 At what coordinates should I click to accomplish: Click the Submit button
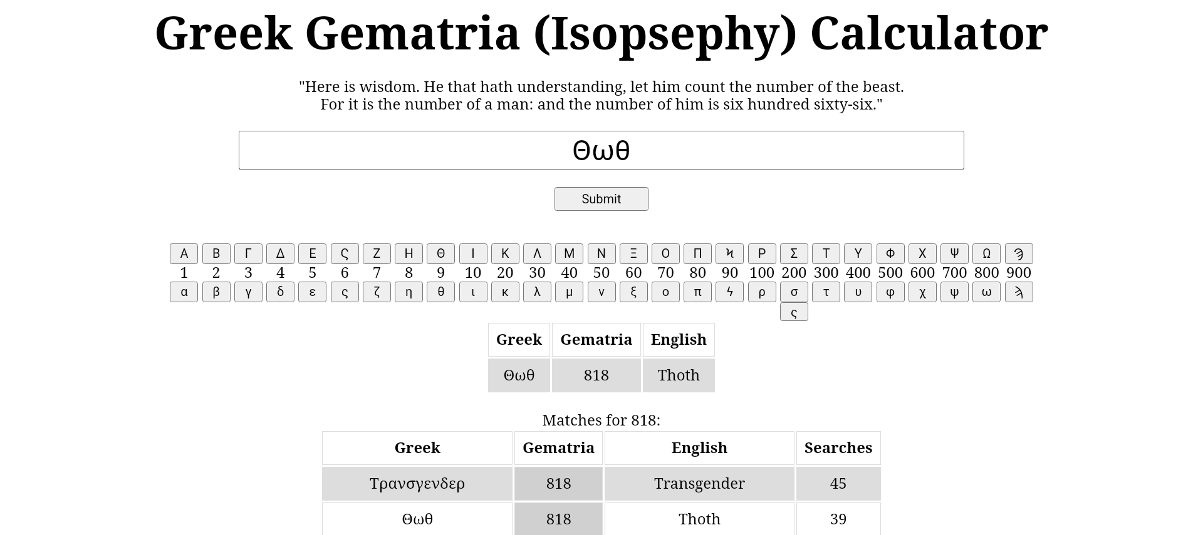[601, 199]
